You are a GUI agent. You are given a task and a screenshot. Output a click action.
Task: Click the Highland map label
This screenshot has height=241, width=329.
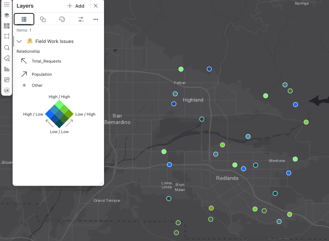(x=193, y=100)
